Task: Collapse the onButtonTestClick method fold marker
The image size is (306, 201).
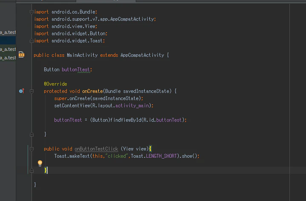Action: 31,149
